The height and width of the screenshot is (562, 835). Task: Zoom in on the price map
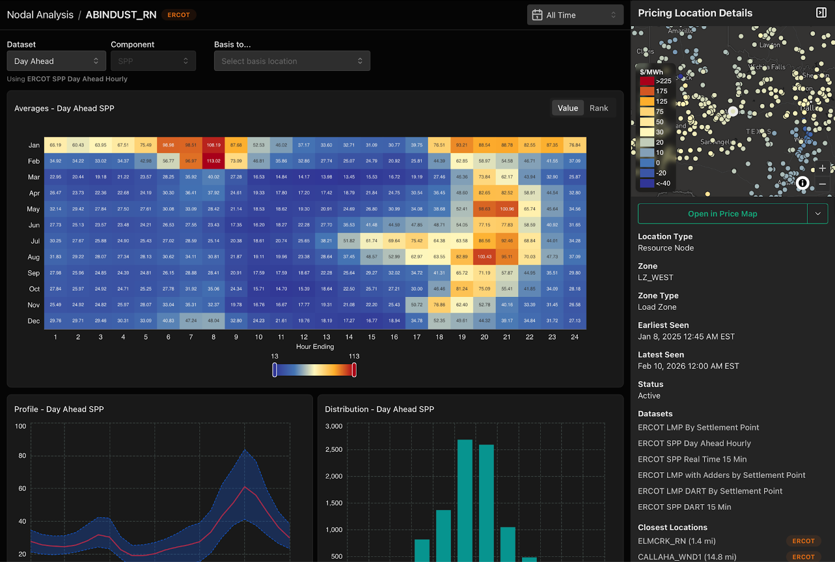(x=822, y=169)
